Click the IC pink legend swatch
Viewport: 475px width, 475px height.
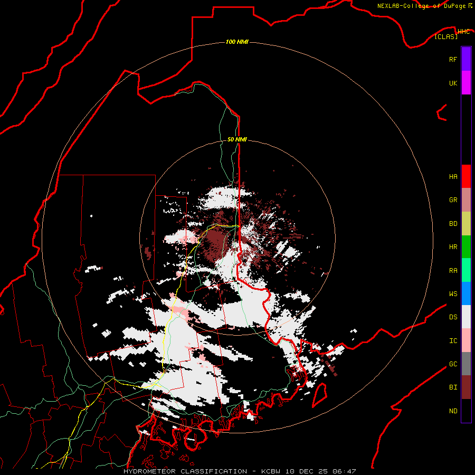(x=466, y=340)
